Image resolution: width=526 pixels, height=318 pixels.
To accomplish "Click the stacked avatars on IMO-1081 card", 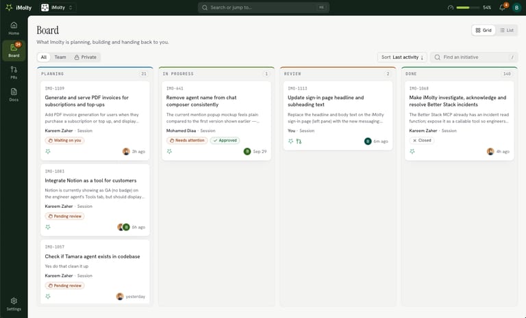I will [123, 227].
